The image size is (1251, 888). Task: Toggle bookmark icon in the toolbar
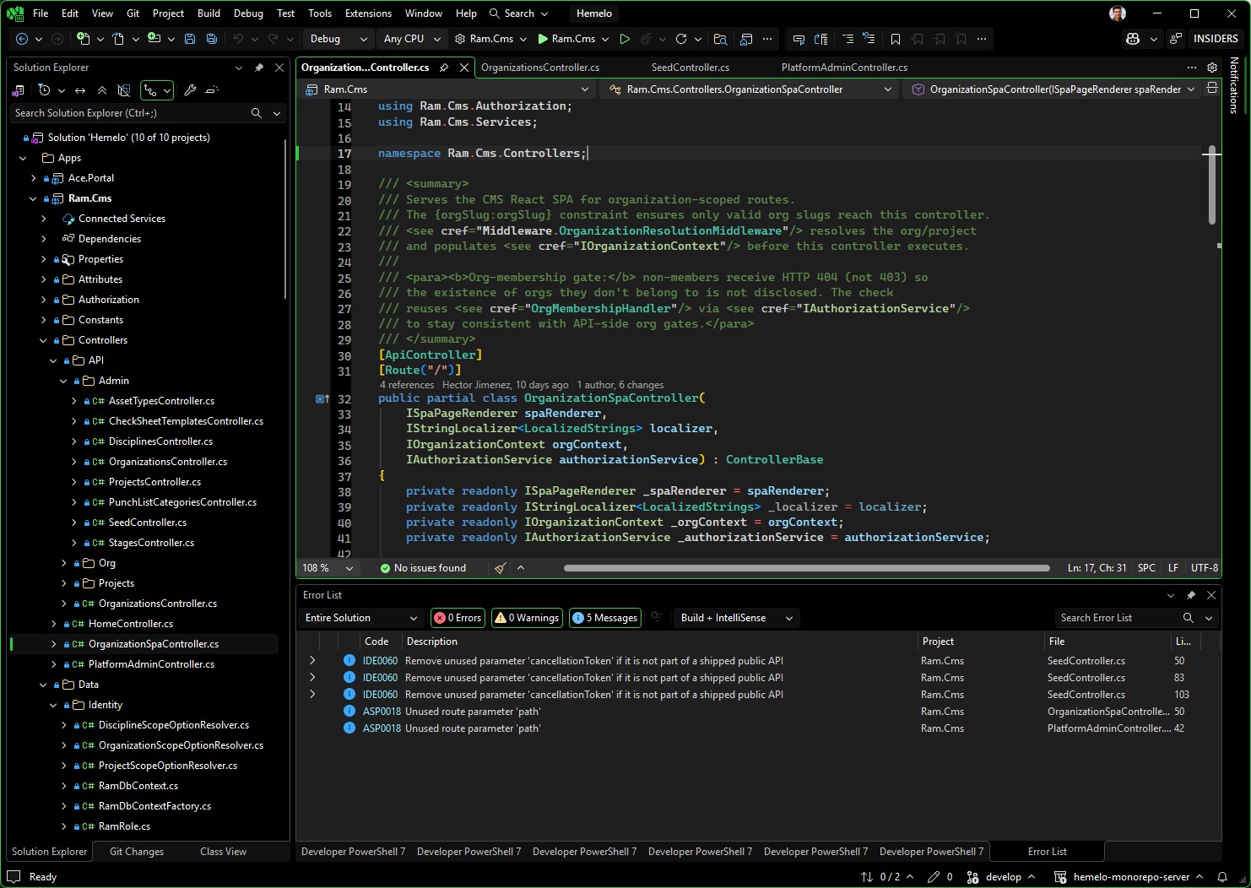896,39
